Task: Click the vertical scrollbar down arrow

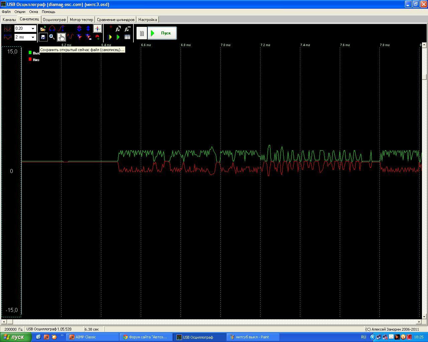Action: point(424,316)
